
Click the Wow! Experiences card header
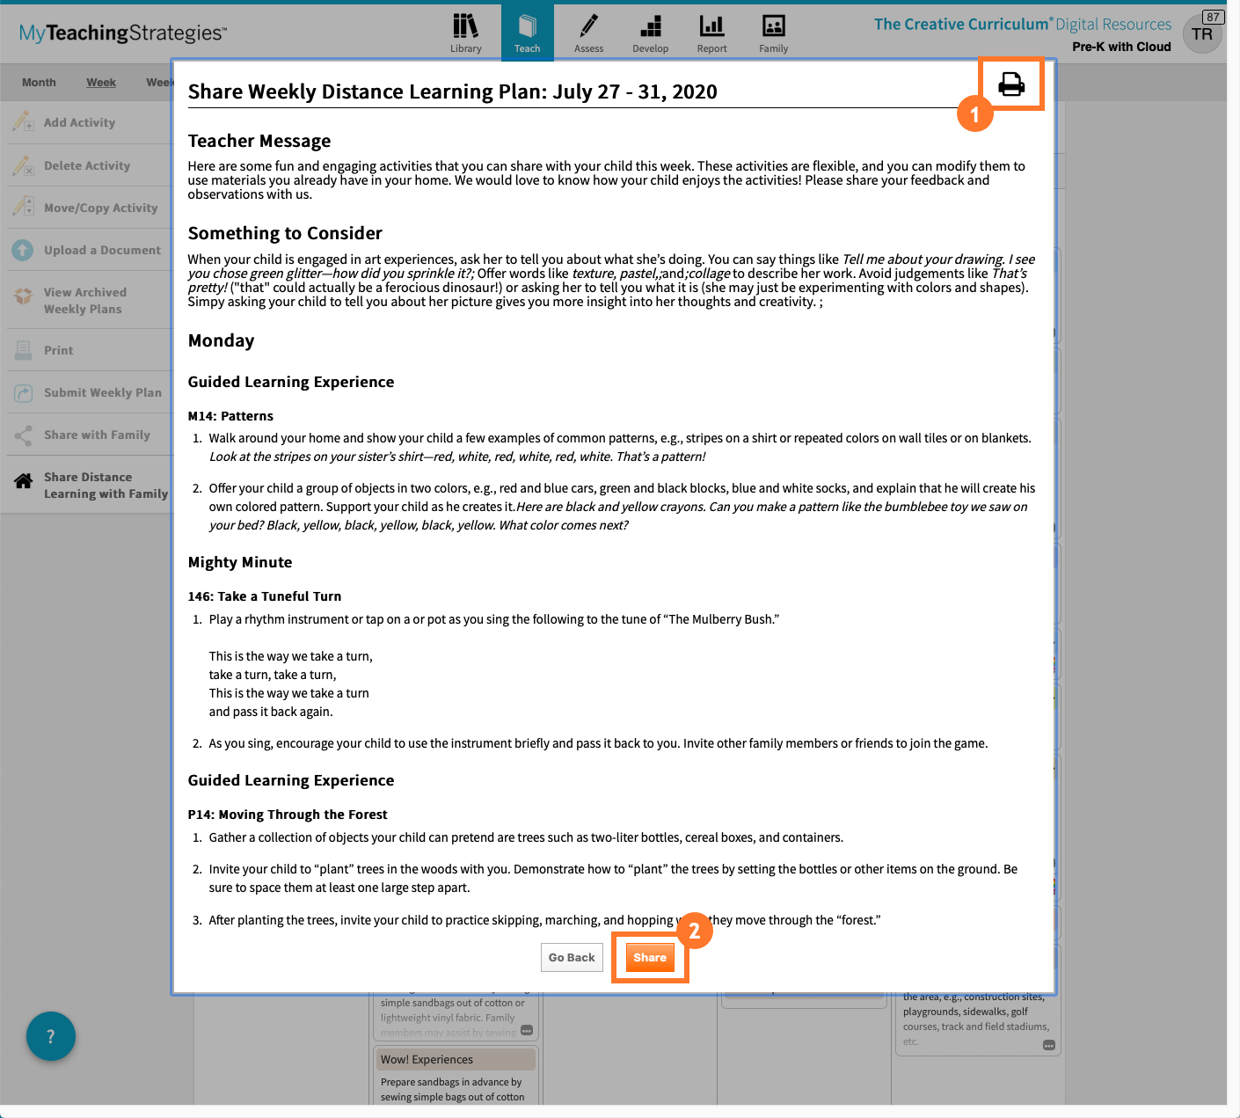pyautogui.click(x=456, y=1059)
